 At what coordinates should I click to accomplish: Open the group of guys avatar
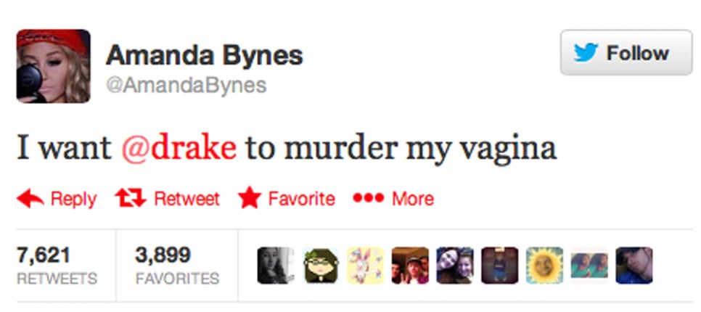[410, 266]
